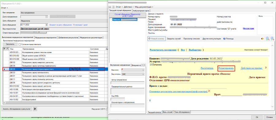Click Закрыть случай toolbar button
This screenshot has width=276, height=120.
pyautogui.click(x=174, y=39)
